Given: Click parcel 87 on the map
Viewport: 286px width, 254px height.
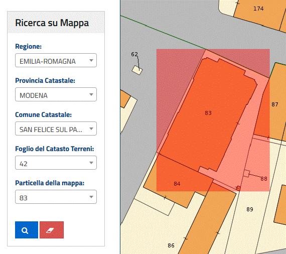Looking at the screenshot, I should point(274,104).
